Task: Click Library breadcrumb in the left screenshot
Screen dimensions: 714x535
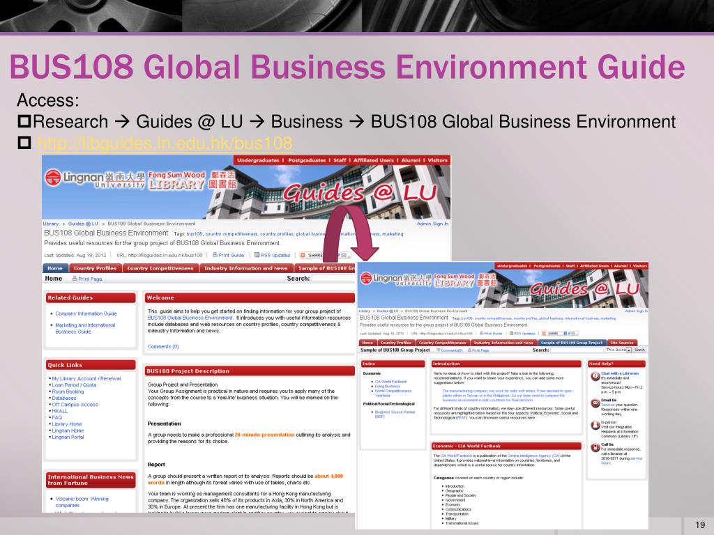Action: point(50,224)
